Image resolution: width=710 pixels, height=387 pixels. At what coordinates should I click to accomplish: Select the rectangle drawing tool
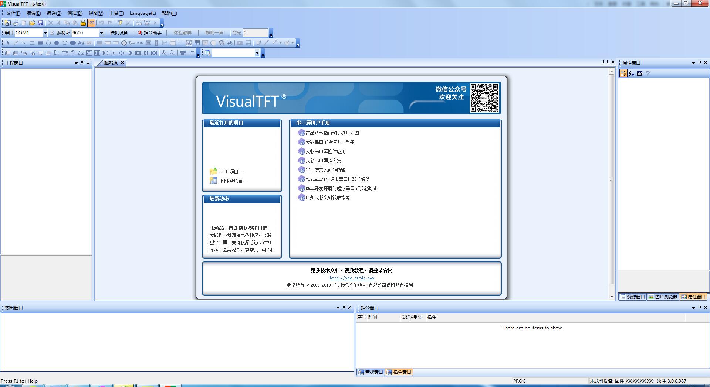[x=32, y=43]
